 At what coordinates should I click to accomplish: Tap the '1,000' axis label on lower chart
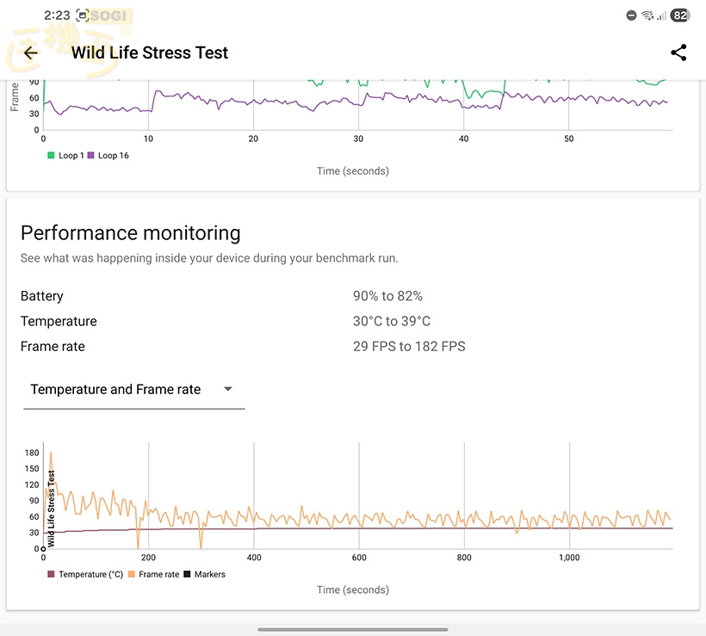coord(569,558)
